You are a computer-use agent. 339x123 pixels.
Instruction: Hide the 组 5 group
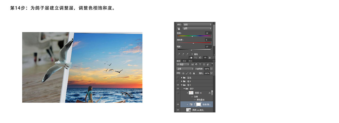178,85
